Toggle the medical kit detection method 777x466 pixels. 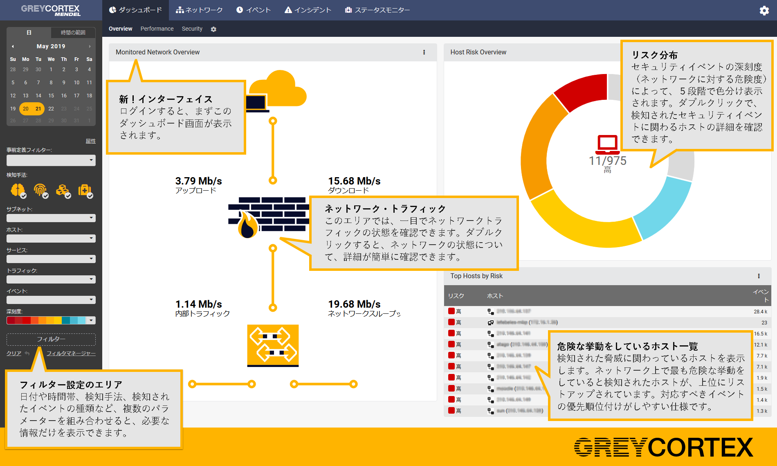click(x=85, y=191)
